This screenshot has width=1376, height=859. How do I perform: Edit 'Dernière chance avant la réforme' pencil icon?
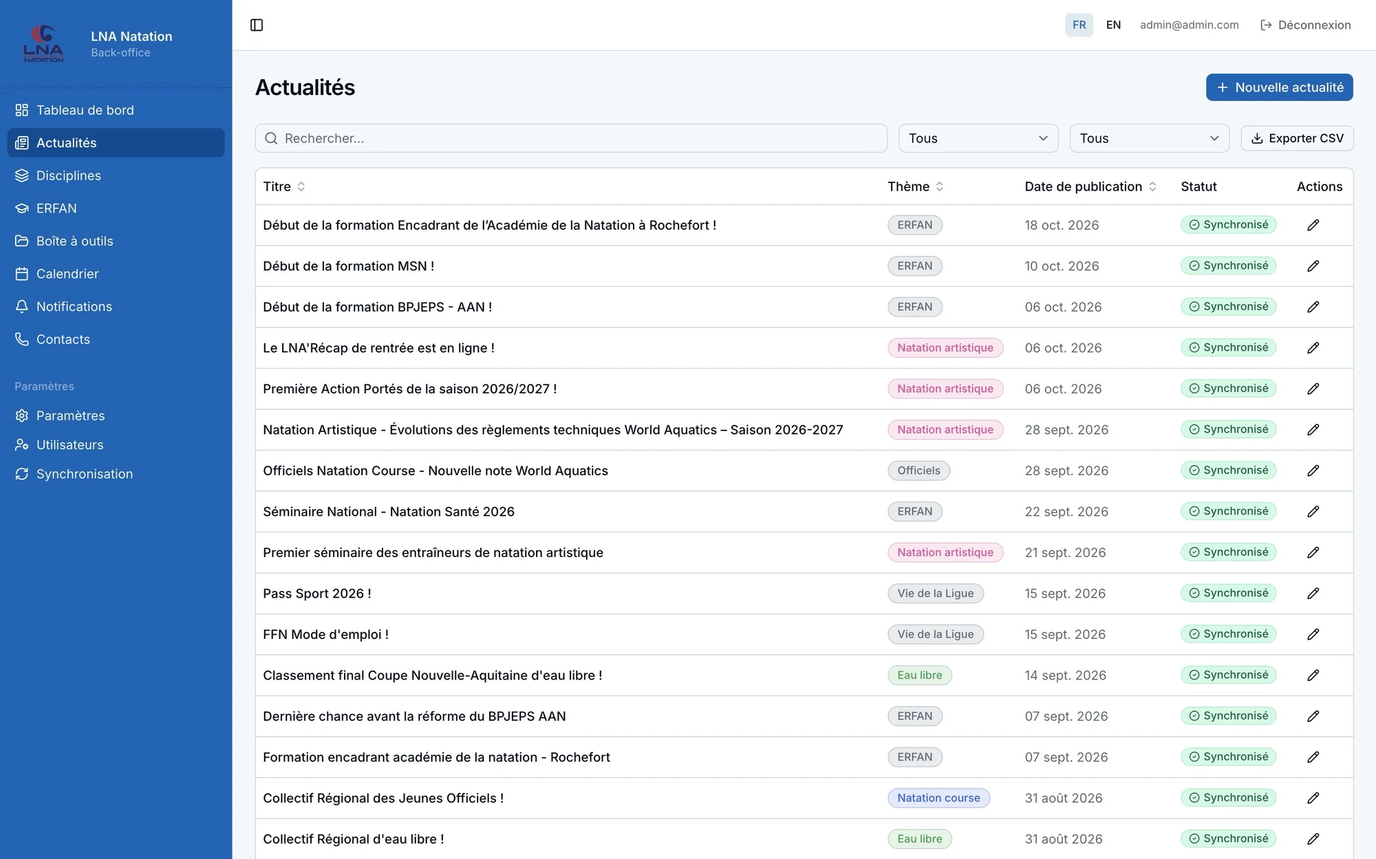pyautogui.click(x=1313, y=716)
